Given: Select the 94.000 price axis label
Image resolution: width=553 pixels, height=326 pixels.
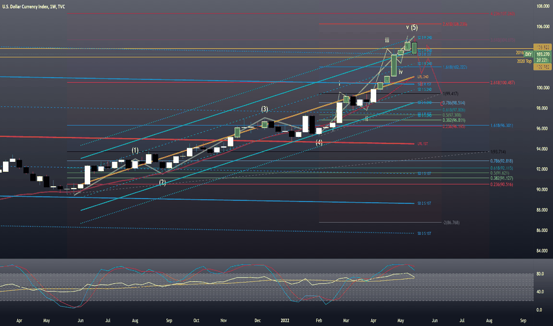Looking at the screenshot, I should (543, 149).
